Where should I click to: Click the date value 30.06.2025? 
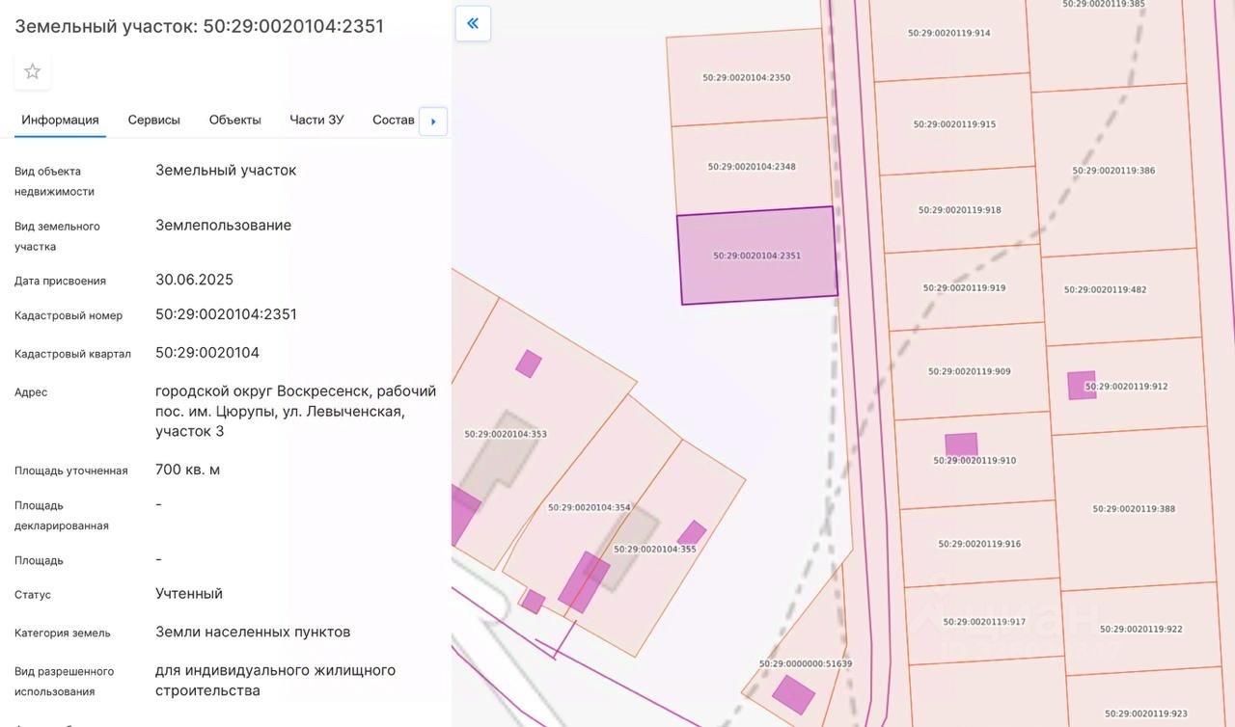[194, 280]
